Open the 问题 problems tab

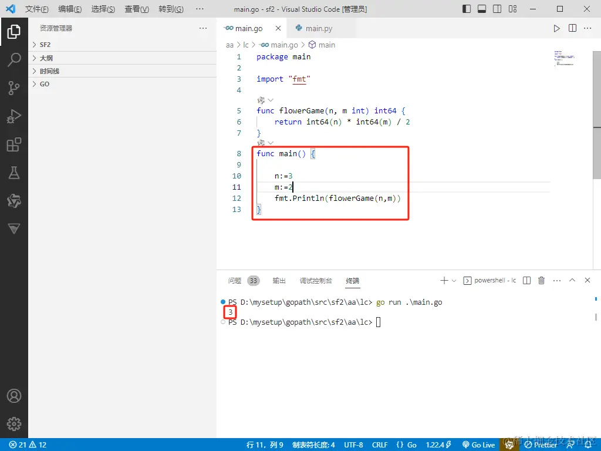(235, 281)
